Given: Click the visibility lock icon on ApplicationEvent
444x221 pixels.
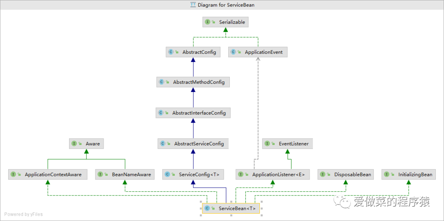Looking at the screenshot, I should 240,52.
